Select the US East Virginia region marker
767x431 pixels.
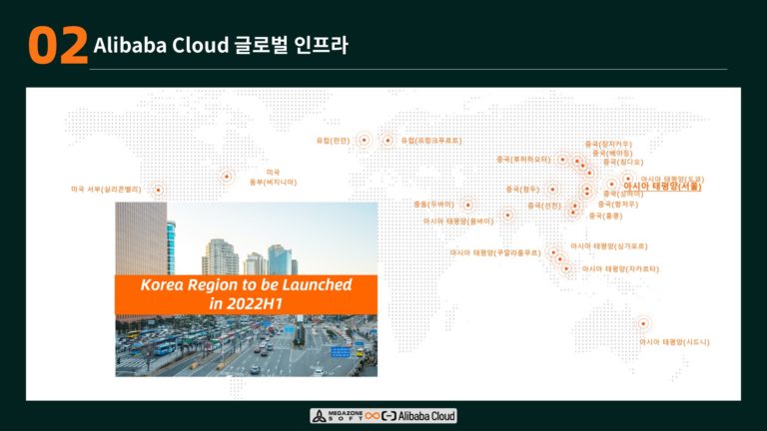[227, 178]
